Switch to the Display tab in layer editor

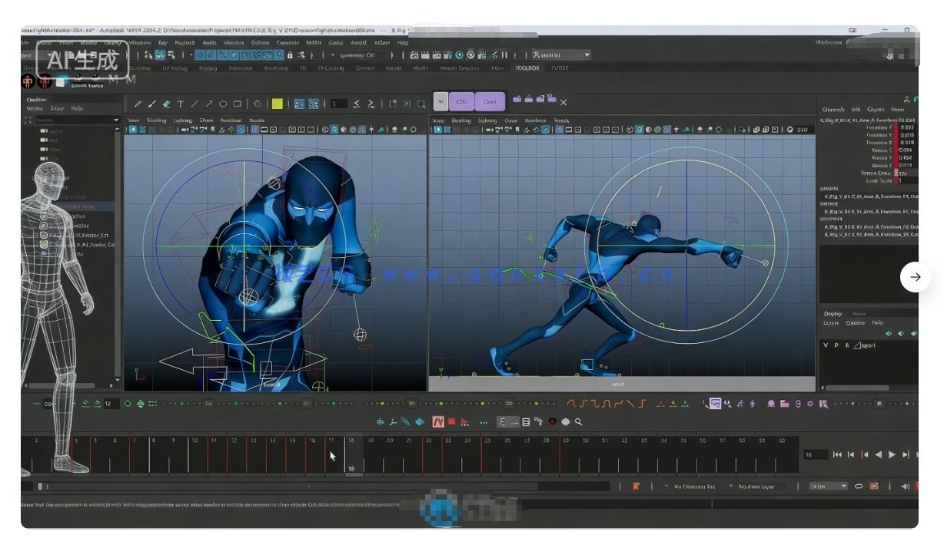pyautogui.click(x=833, y=313)
